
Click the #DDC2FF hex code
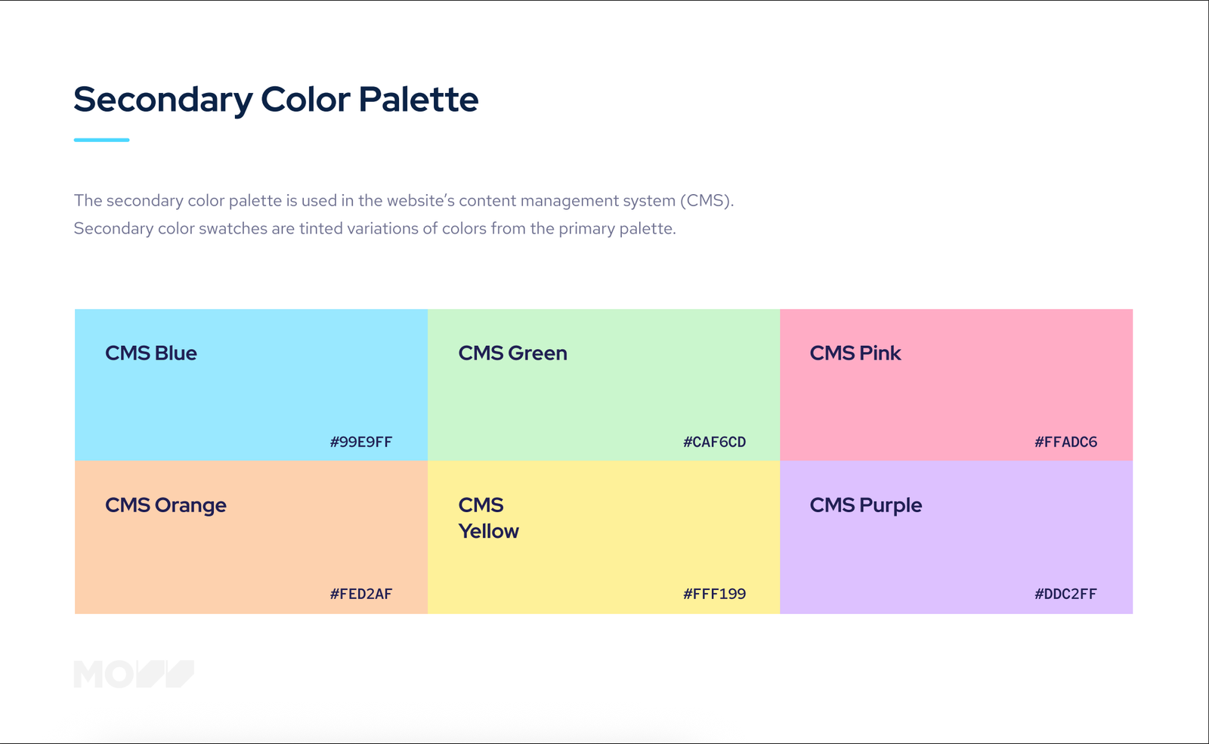tap(1065, 594)
